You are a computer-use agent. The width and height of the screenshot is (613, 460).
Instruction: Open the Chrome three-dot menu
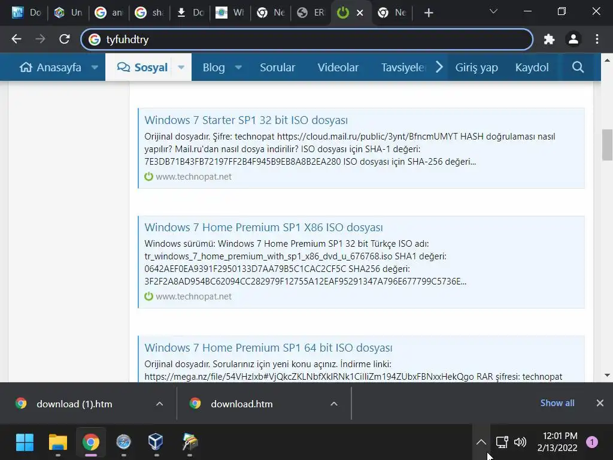tap(597, 39)
